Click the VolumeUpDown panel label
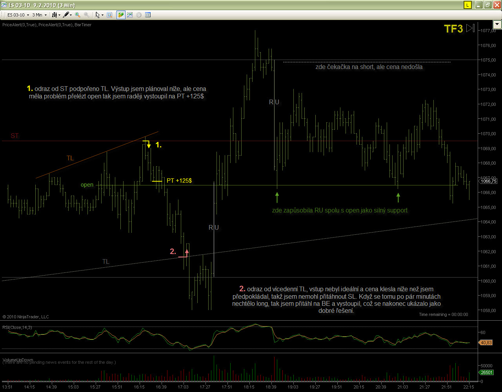The height and width of the screenshot is (392, 502). tap(18, 359)
